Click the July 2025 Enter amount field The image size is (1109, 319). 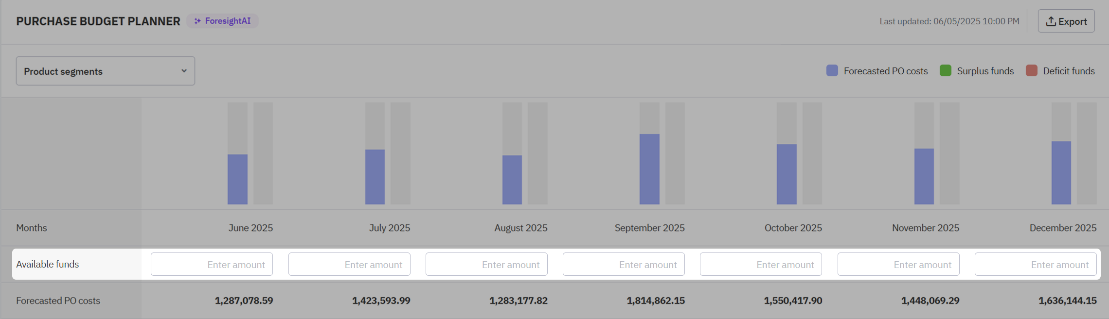pos(349,264)
